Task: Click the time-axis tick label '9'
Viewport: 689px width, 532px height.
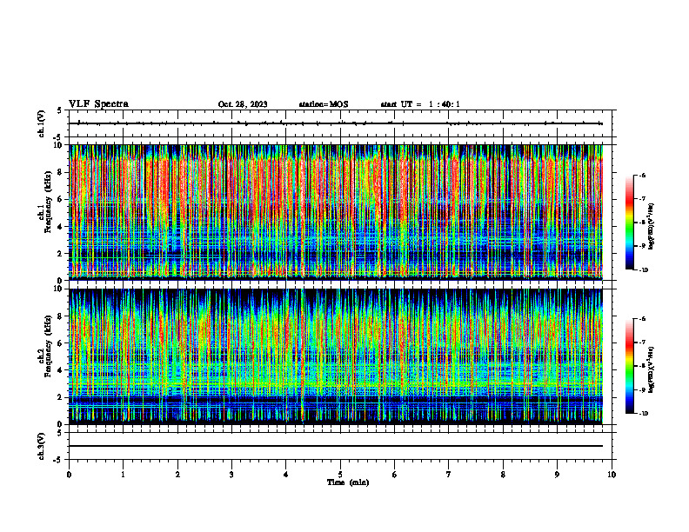Action: click(x=557, y=475)
